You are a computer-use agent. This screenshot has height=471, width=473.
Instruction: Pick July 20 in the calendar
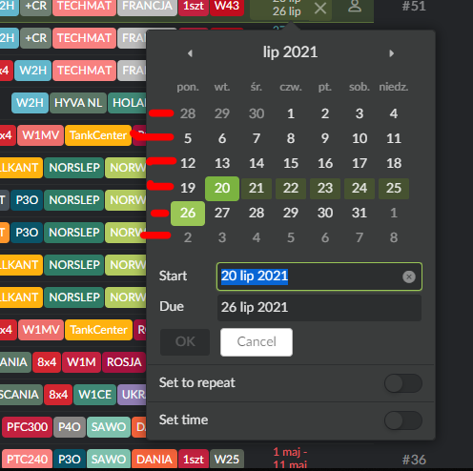(222, 189)
